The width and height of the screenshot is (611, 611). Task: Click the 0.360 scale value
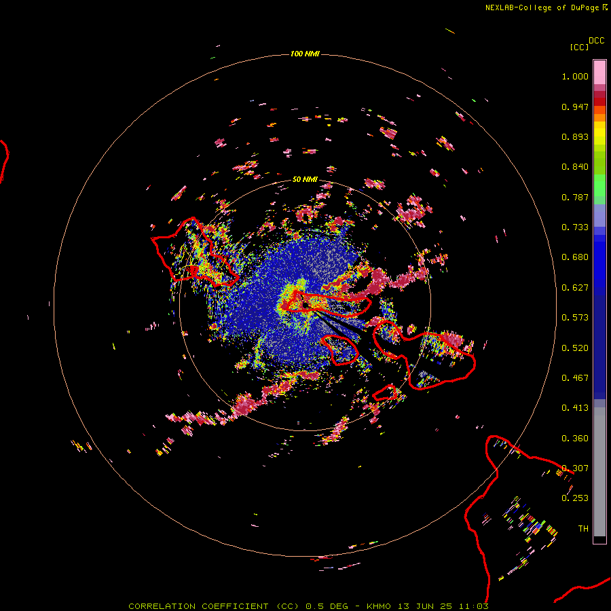(575, 439)
